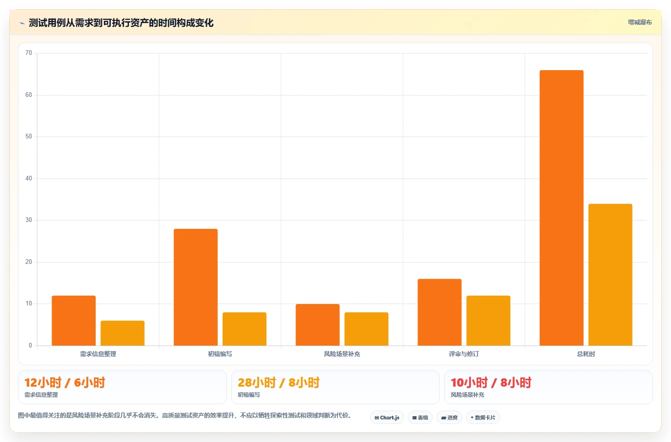Click the tall dark orange 总耗时 bar

tap(561, 208)
